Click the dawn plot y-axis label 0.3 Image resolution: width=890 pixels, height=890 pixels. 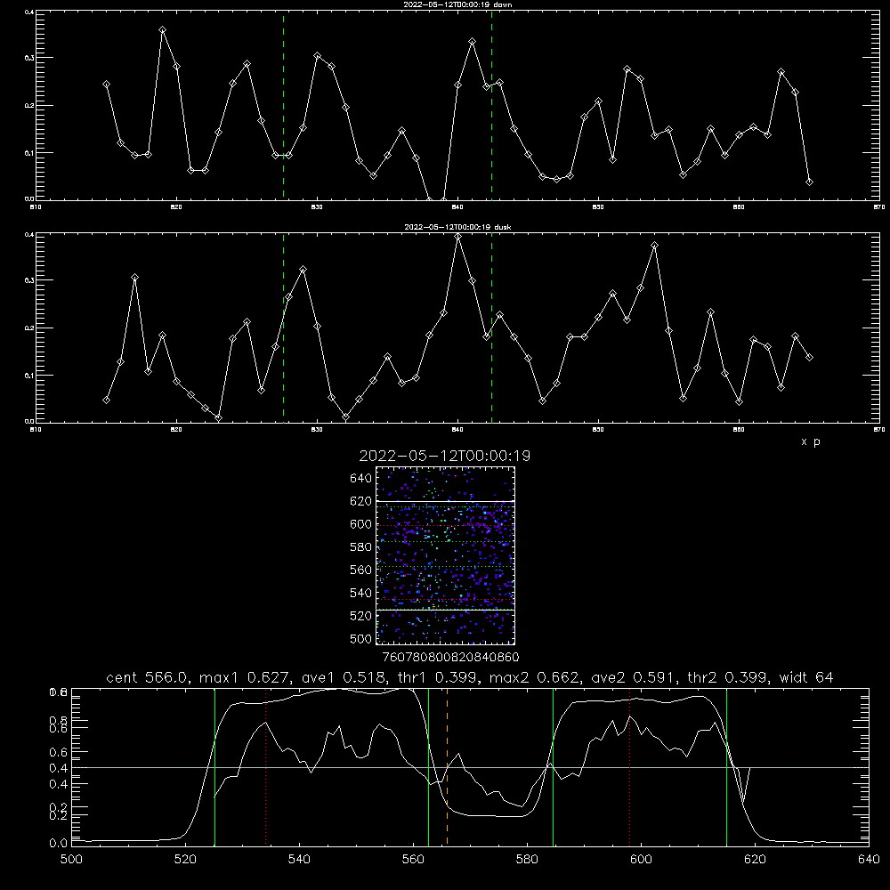29,58
